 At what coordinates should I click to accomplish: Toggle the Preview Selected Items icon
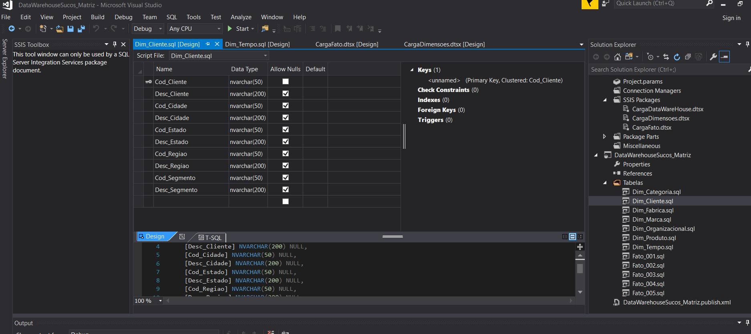[x=724, y=57]
